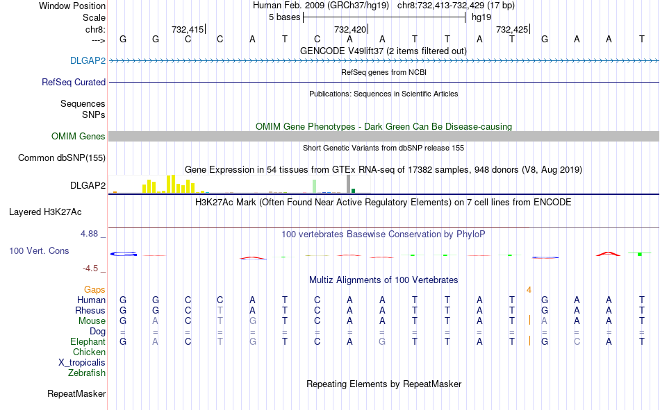
Task: Select the OMIM Genes track label
Action: (78, 136)
